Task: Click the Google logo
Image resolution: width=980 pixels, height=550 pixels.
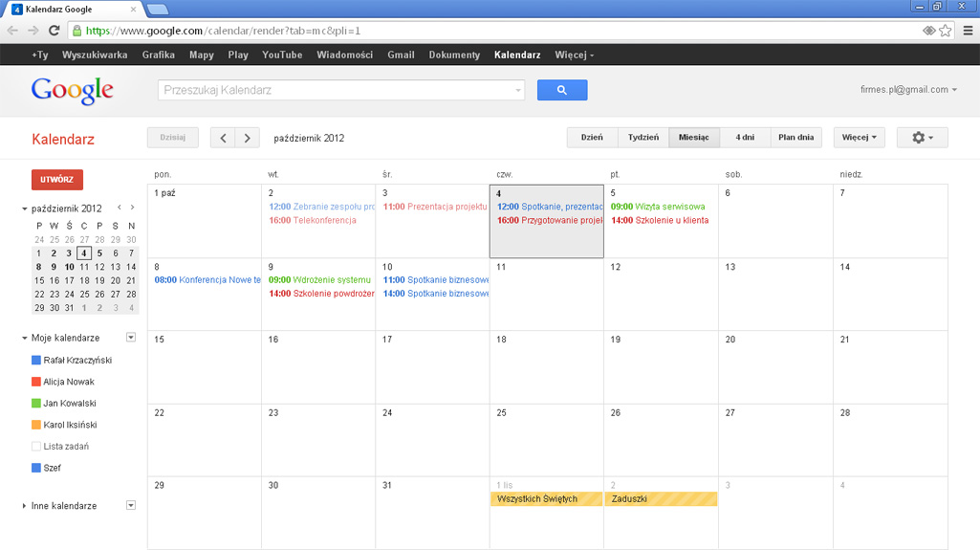Action: point(73,91)
